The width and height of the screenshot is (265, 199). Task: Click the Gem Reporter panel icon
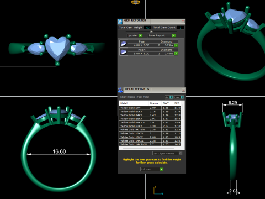[x=120, y=22]
